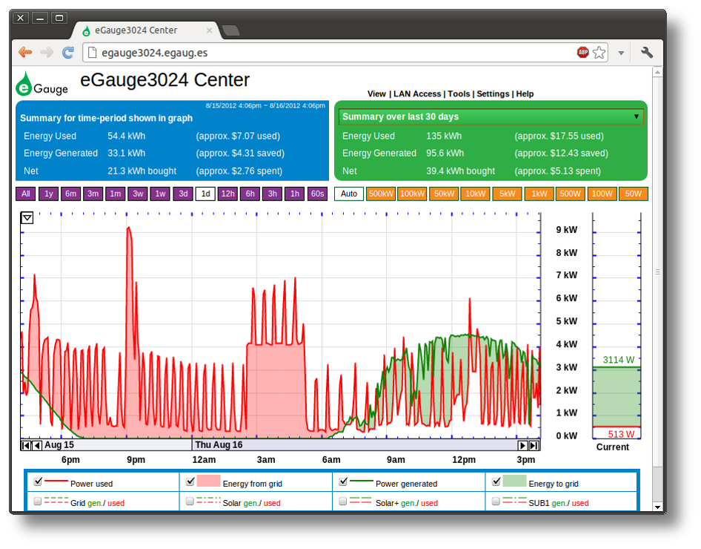
Task: Jump to graph end with skip-last arrow
Action: point(534,445)
